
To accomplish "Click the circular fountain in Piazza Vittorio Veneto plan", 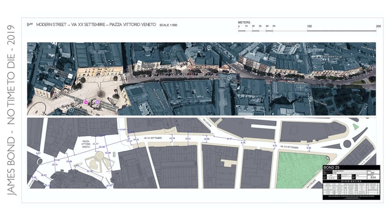I will (x=99, y=155).
